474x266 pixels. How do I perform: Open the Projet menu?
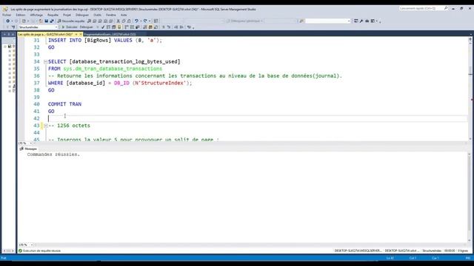click(67, 15)
